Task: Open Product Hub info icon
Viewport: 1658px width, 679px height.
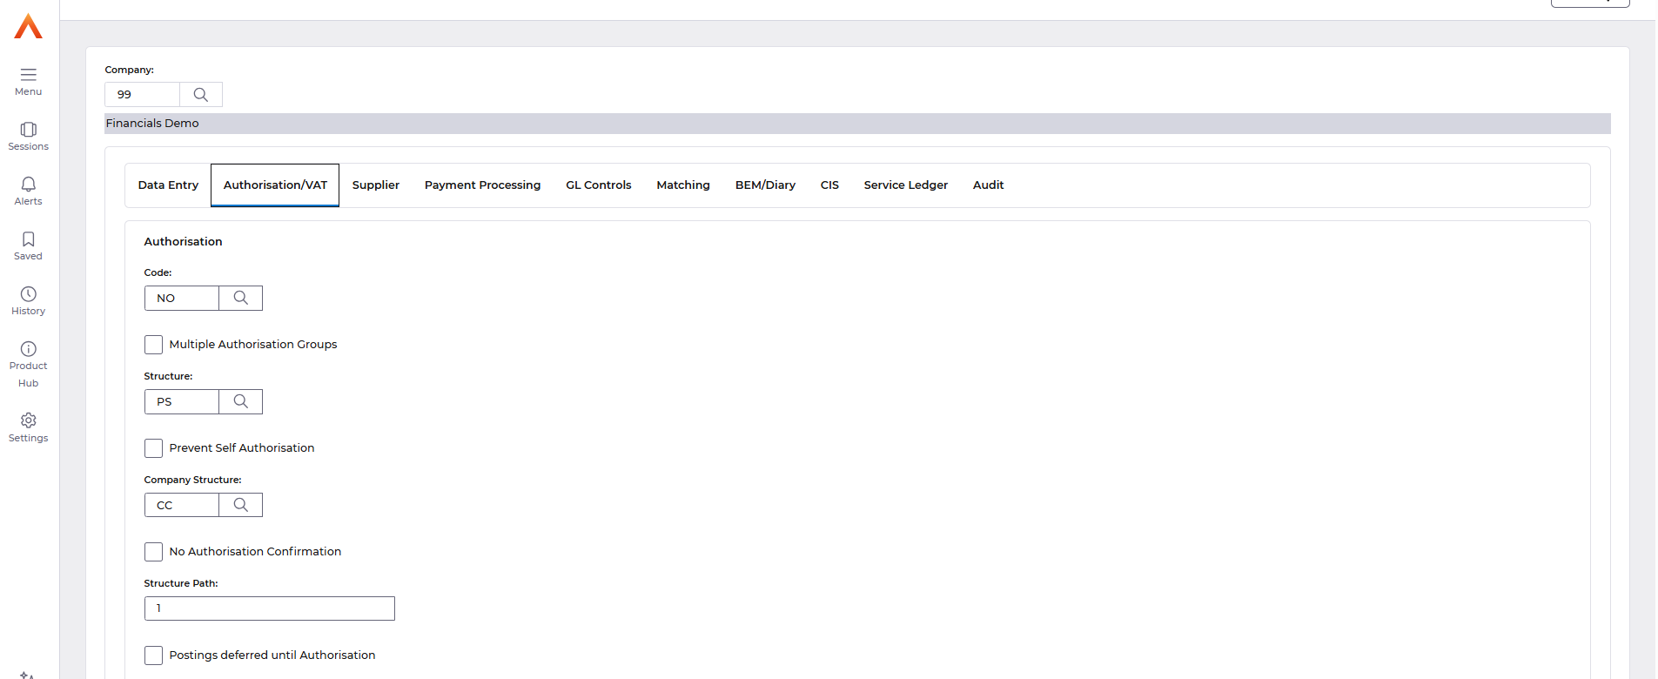Action: tap(28, 349)
